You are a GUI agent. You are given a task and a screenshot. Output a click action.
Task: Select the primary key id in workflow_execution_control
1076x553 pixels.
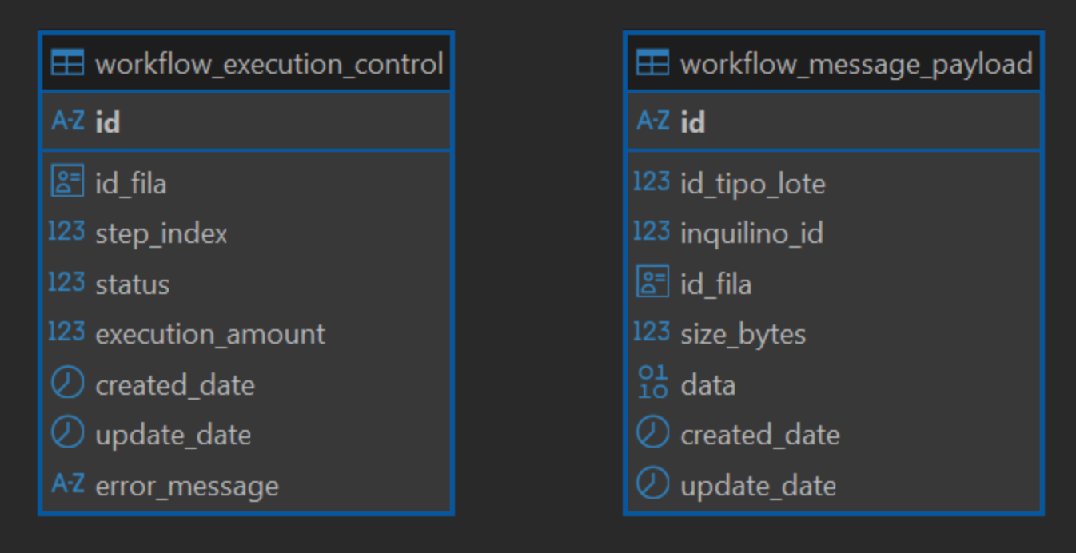[108, 122]
